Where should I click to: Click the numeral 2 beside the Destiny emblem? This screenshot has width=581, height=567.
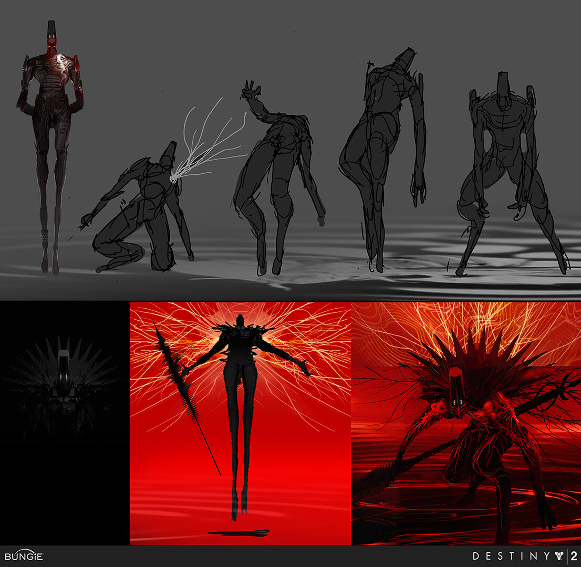[573, 556]
